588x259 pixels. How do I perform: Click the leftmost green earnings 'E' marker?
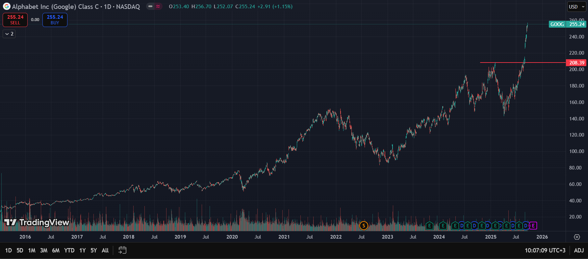click(x=429, y=225)
